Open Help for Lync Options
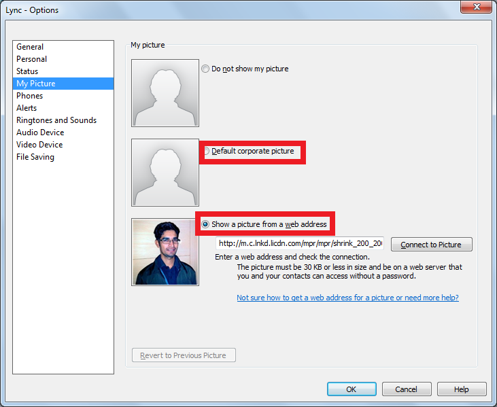Viewport: 497px width, 407px height. 462,389
